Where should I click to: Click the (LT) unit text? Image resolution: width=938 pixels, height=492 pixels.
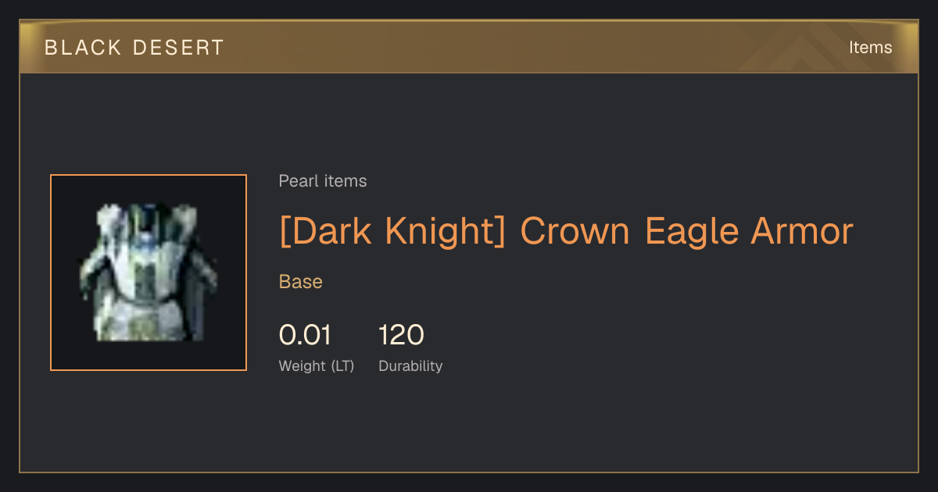[x=342, y=365]
